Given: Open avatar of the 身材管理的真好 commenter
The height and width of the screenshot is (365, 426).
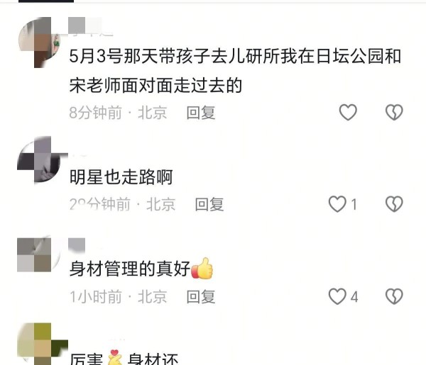Looking at the screenshot, I should point(38,255).
